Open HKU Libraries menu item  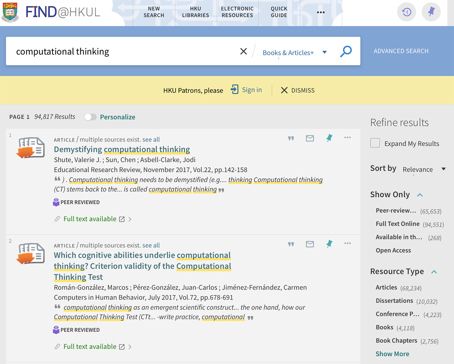[196, 12]
